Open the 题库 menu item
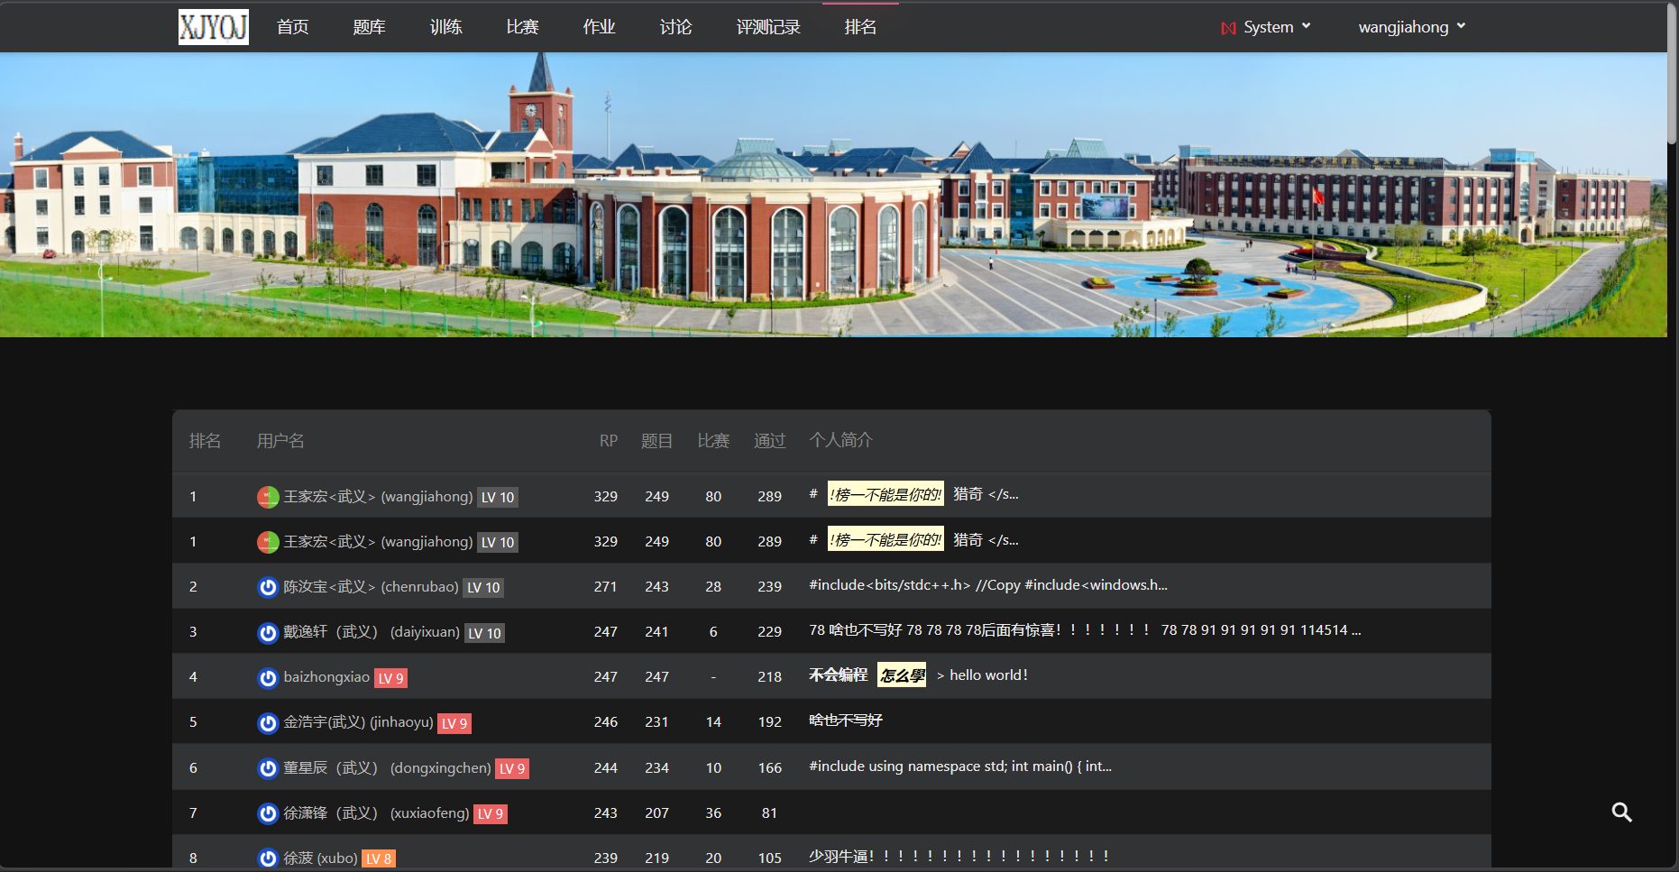 [369, 27]
